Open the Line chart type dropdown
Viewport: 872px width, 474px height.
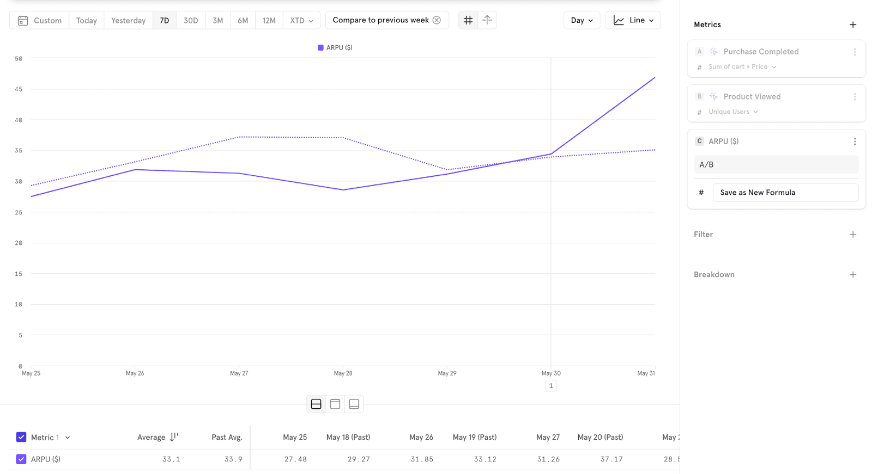(x=633, y=20)
